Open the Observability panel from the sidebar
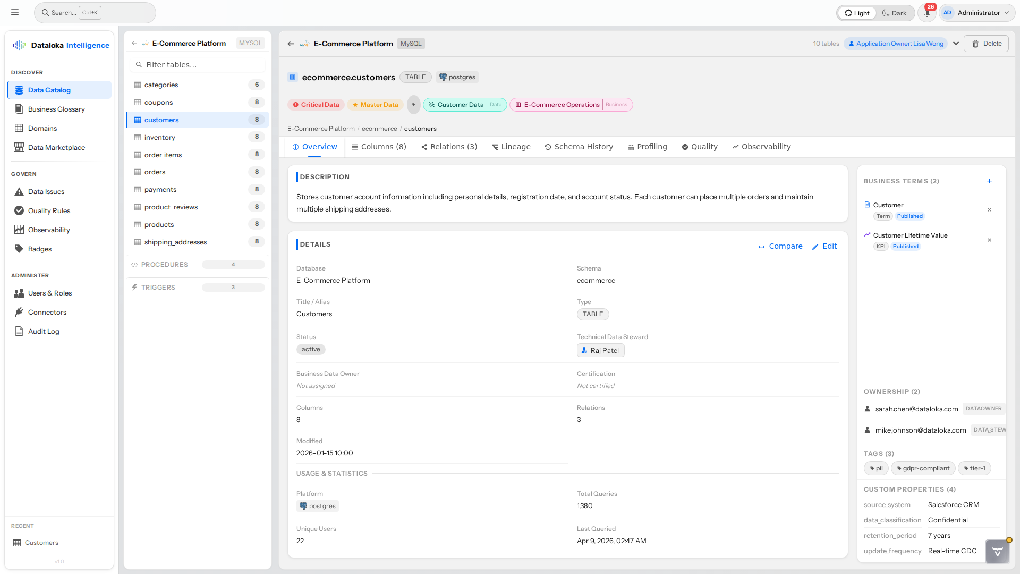Image resolution: width=1020 pixels, height=574 pixels. pyautogui.click(x=48, y=230)
